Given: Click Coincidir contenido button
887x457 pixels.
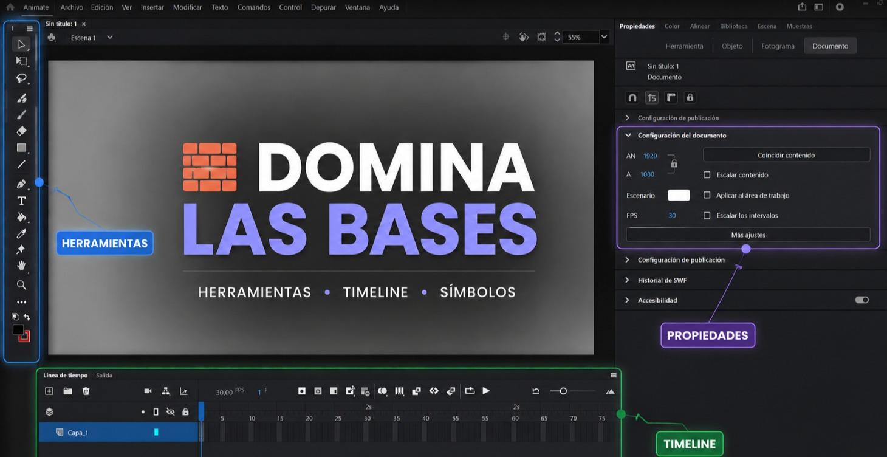Looking at the screenshot, I should coord(786,155).
